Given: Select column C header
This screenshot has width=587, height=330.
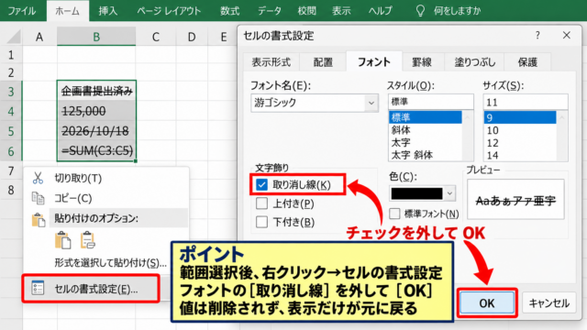Looking at the screenshot, I should pos(156,37).
